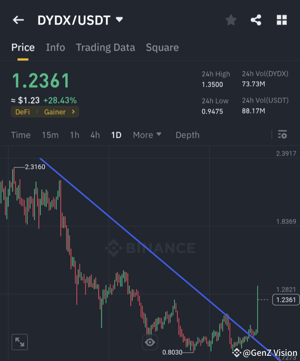Expand the More timeframe dropdown

click(x=147, y=135)
